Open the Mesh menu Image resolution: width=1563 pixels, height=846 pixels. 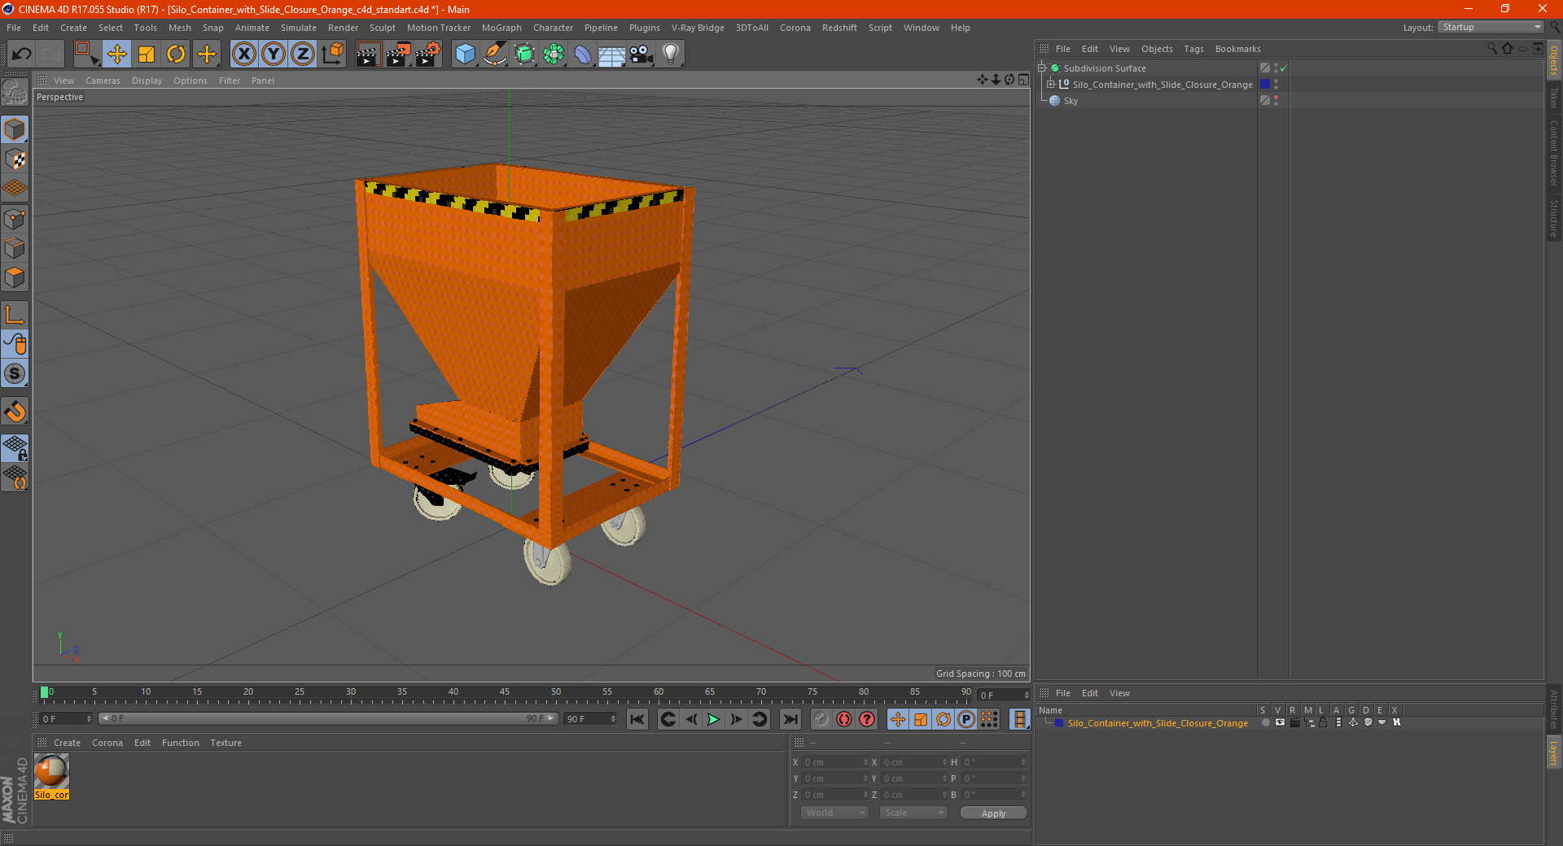[x=179, y=28]
